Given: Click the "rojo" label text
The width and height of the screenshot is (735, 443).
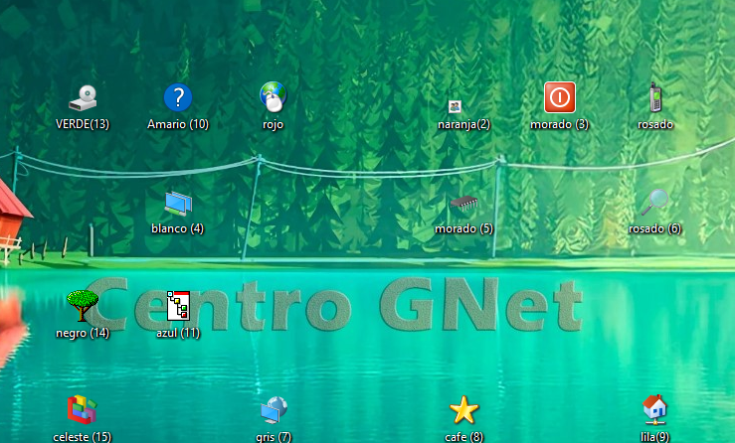Looking at the screenshot, I should pos(274,124).
